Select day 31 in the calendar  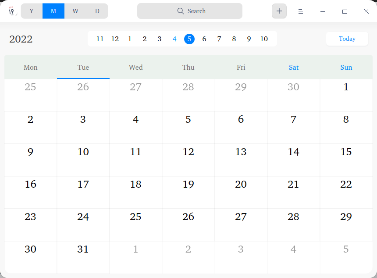(x=83, y=249)
